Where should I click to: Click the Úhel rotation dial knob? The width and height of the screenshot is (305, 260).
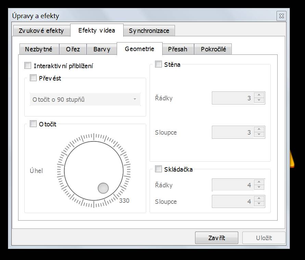click(x=103, y=188)
